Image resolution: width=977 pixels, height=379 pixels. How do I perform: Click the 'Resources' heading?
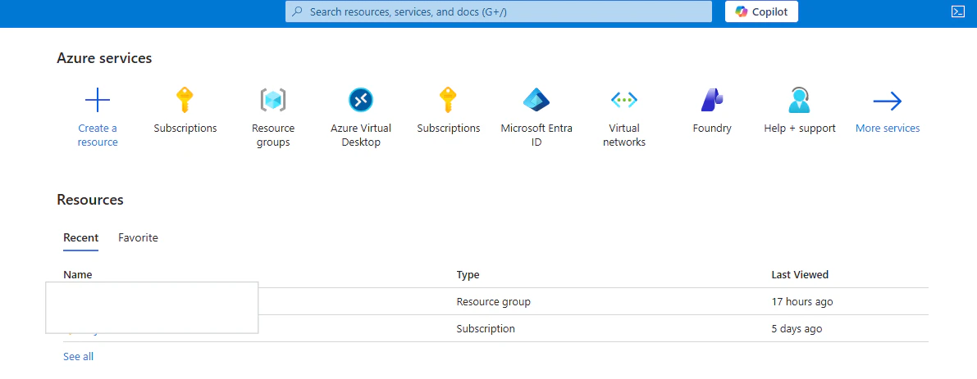(90, 200)
